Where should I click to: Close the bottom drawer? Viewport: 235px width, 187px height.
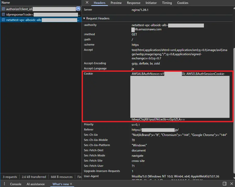click(x=231, y=184)
